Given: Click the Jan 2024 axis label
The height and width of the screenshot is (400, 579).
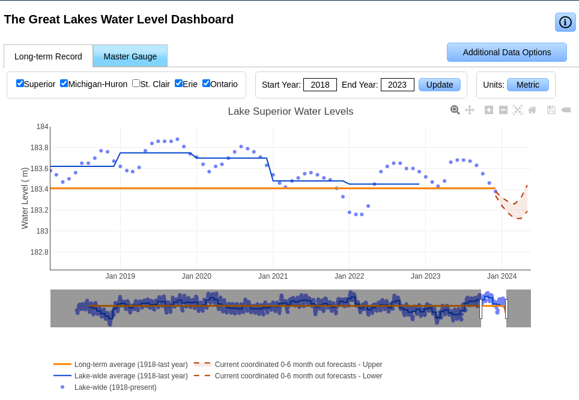Looking at the screenshot, I should (502, 276).
